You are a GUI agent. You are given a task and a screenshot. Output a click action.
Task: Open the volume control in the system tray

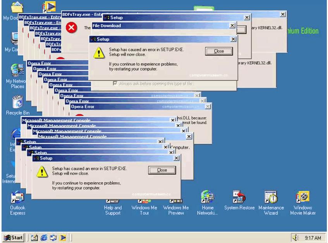(295, 238)
